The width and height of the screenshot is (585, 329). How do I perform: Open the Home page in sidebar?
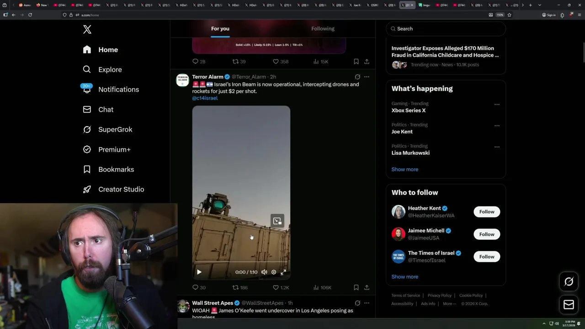101,50
